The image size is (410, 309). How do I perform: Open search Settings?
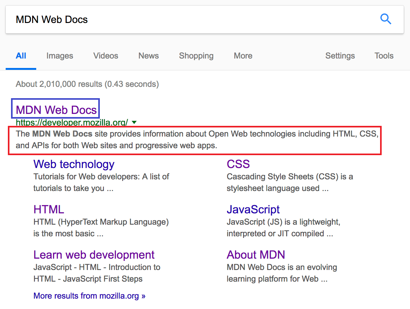pos(340,56)
